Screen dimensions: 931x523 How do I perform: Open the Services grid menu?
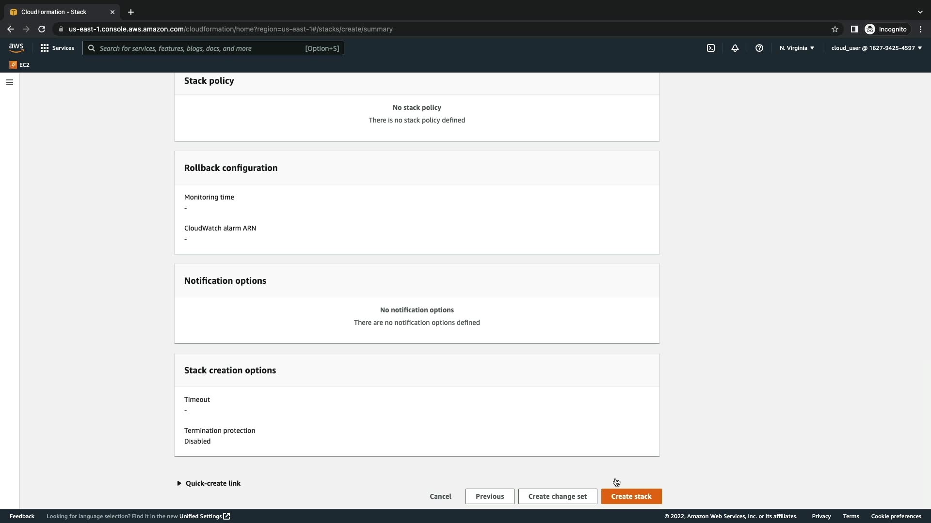click(57, 48)
